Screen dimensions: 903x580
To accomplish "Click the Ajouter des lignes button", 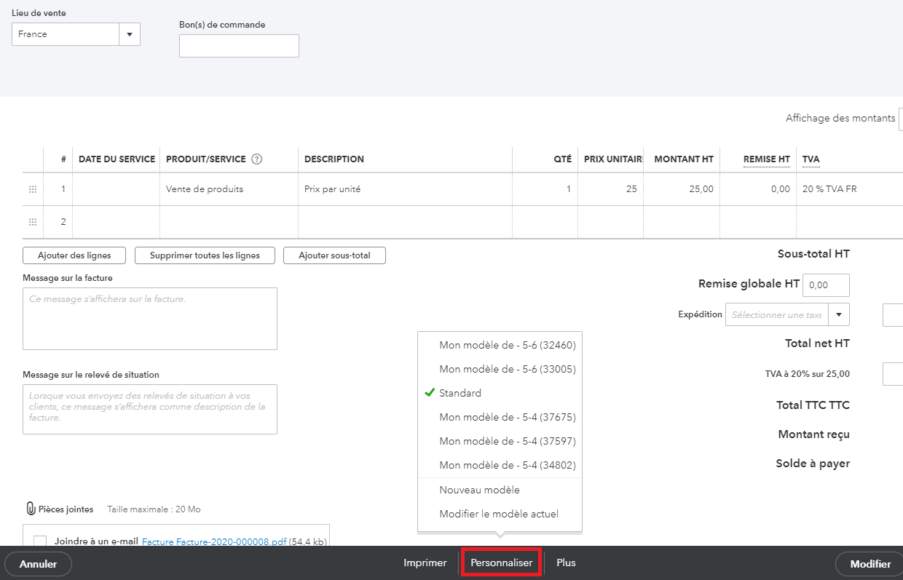I will point(74,255).
